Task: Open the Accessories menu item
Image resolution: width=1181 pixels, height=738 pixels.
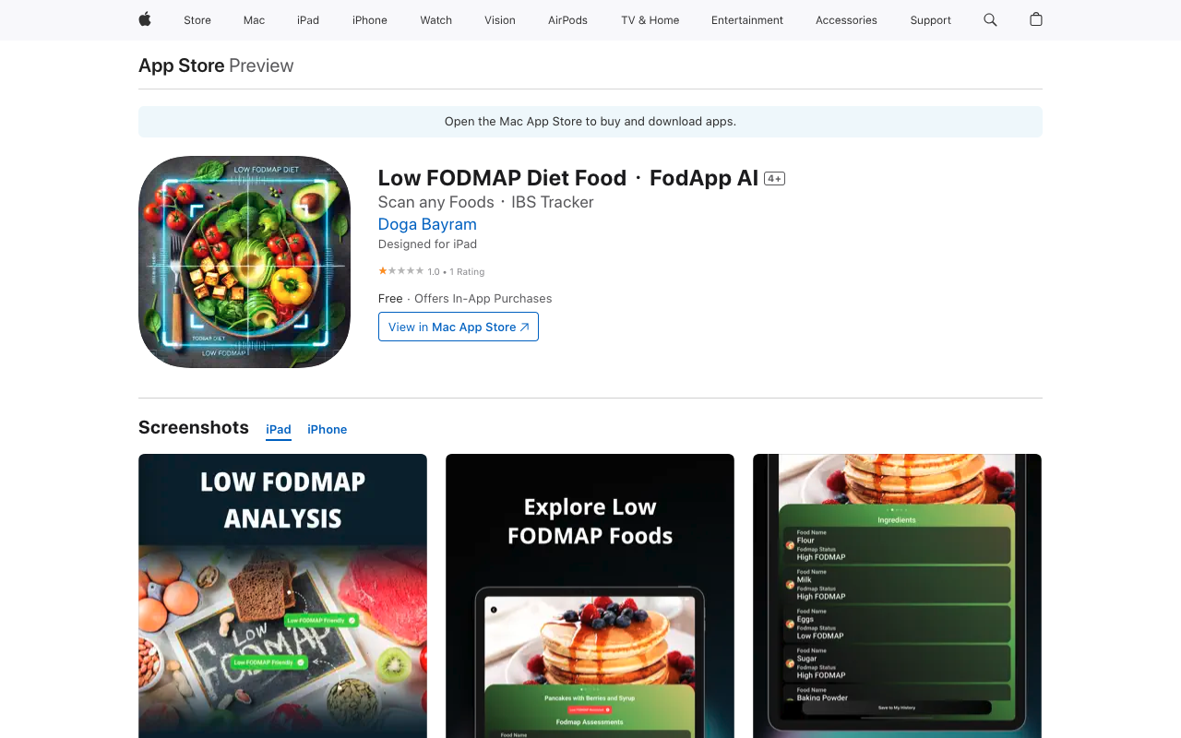Action: 846,20
